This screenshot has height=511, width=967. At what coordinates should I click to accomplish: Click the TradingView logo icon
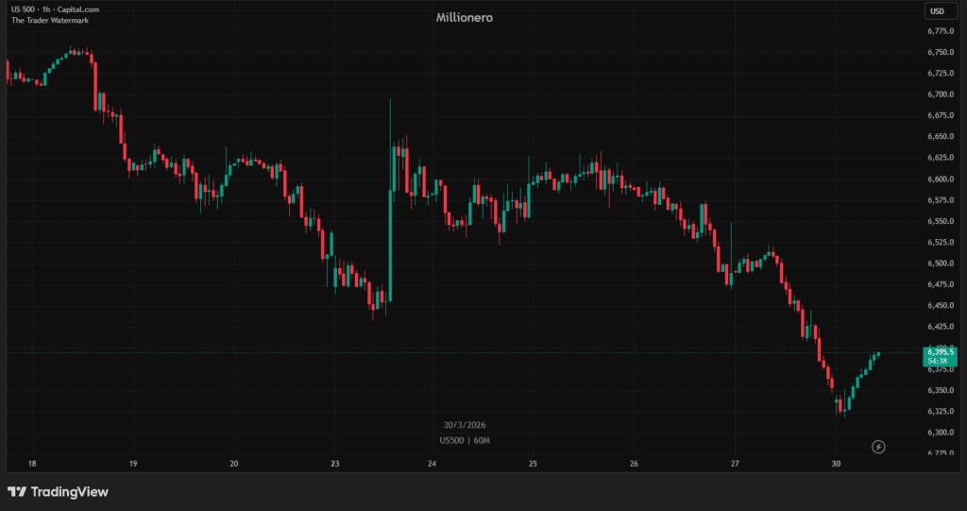(16, 492)
